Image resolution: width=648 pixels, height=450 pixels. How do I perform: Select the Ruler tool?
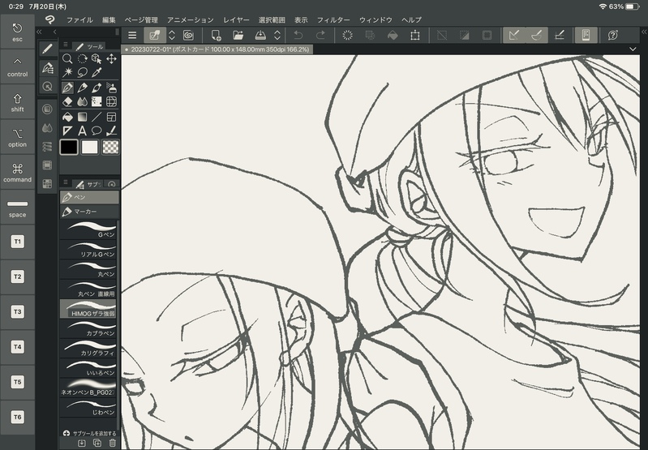coord(67,131)
